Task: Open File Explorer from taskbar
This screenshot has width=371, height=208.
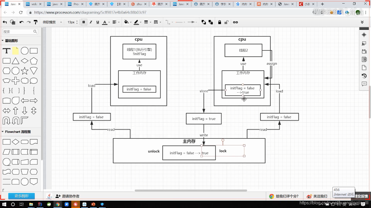Action: (31, 204)
